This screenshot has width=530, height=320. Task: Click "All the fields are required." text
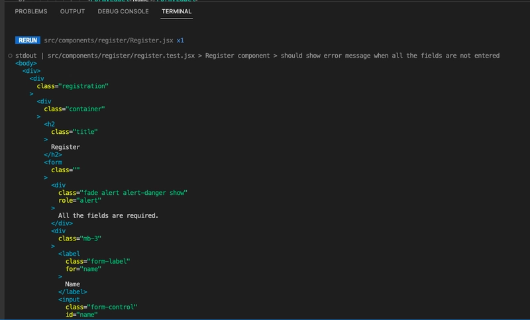[x=108, y=215]
